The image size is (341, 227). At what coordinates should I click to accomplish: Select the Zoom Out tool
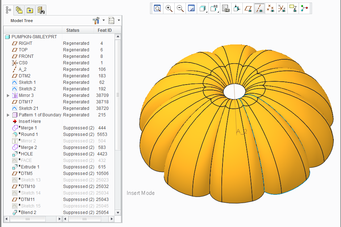pos(180,8)
